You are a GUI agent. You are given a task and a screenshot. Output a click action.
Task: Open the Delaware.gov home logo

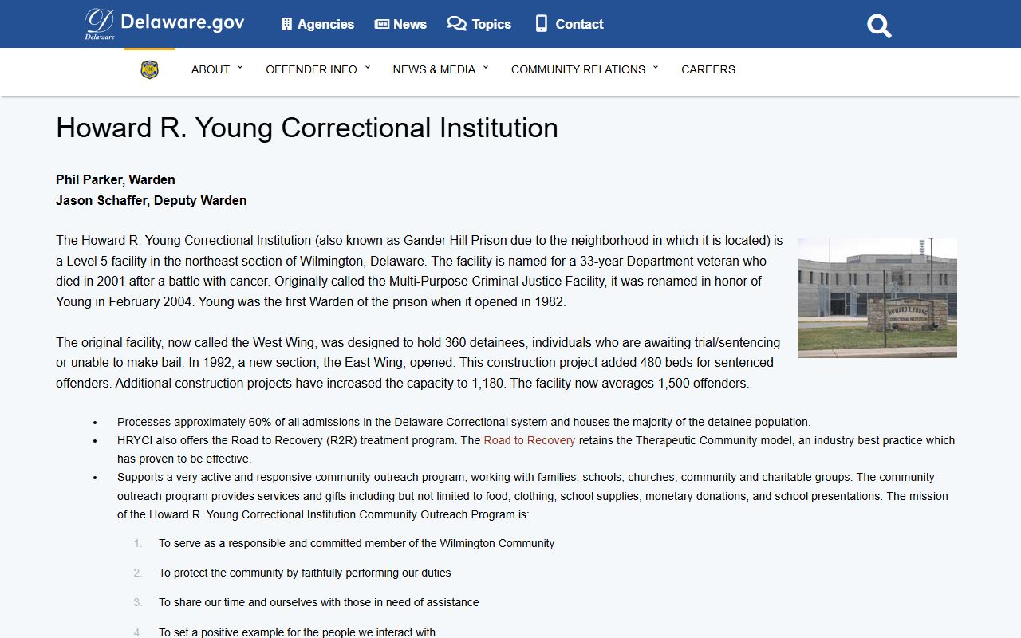click(165, 23)
